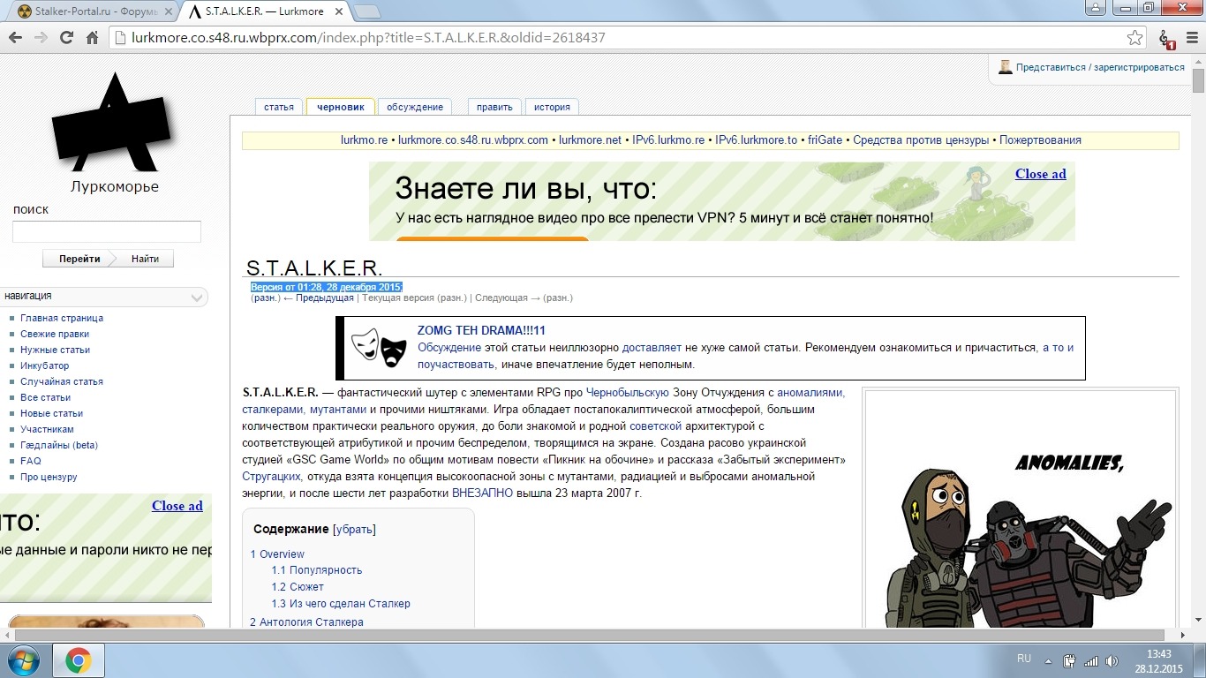Click the extension icon with red badge
Screen dimensions: 1206x678
click(x=1165, y=39)
